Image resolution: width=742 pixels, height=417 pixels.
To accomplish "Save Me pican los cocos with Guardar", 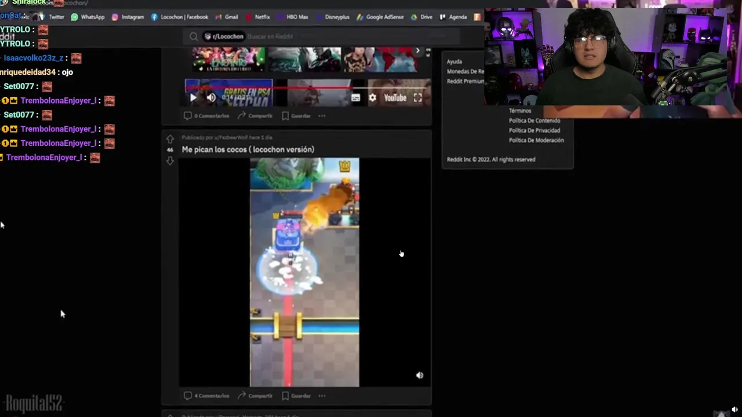I will pyautogui.click(x=296, y=396).
